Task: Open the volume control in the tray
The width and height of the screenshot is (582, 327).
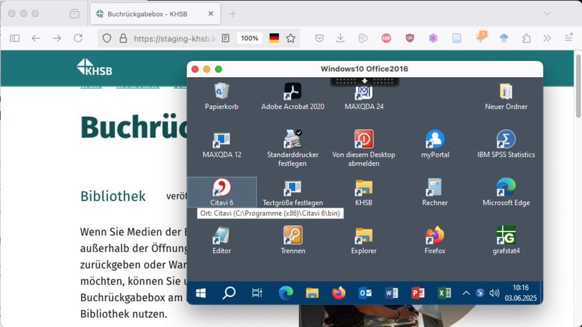Action: coord(494,293)
